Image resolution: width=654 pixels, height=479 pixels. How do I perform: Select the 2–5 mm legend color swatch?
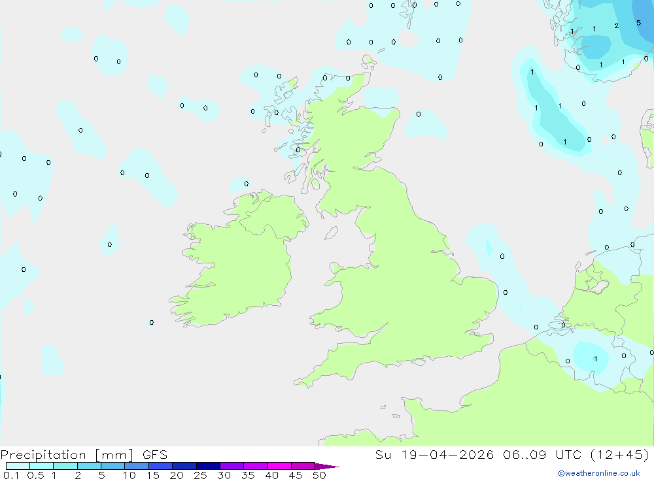pos(89,466)
